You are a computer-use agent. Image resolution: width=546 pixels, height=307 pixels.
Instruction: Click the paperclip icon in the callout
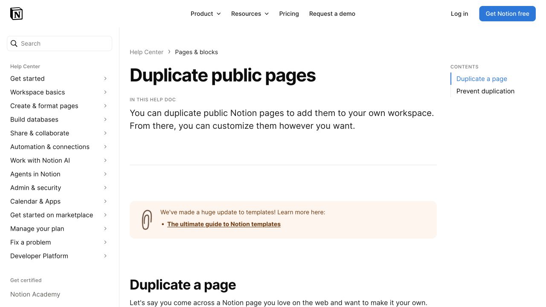point(147,220)
